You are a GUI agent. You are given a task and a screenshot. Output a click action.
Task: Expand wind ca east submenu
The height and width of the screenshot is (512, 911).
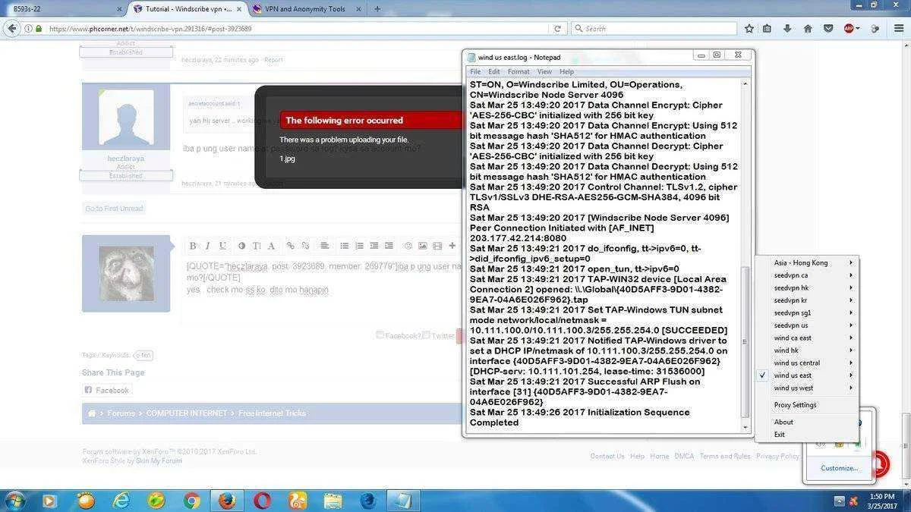click(x=806, y=338)
